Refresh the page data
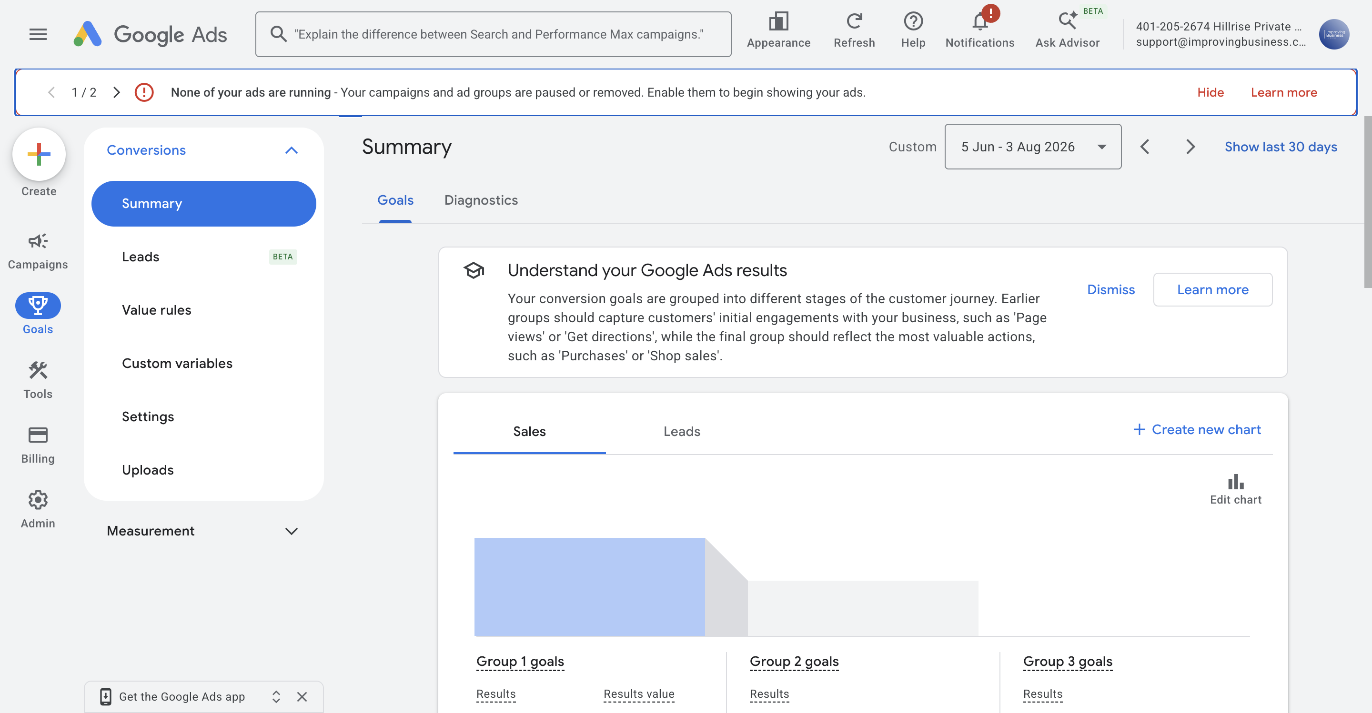Image resolution: width=1372 pixels, height=713 pixels. point(854,30)
